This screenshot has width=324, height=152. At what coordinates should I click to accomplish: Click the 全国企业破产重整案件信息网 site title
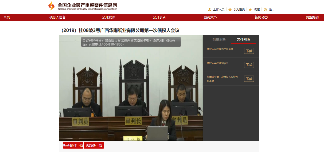click(87, 5)
